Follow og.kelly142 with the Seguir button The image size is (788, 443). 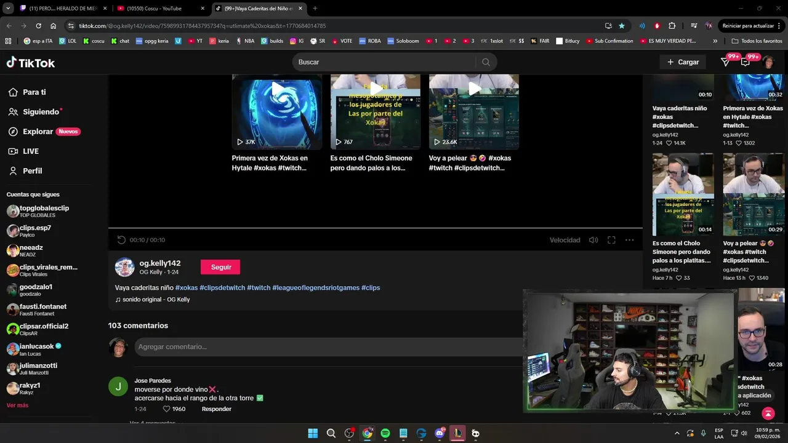click(x=220, y=267)
